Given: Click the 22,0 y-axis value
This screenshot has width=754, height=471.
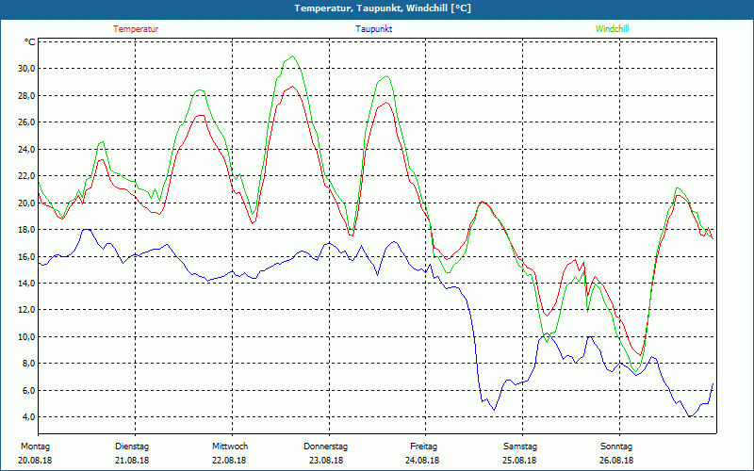Looking at the screenshot, I should pos(26,176).
